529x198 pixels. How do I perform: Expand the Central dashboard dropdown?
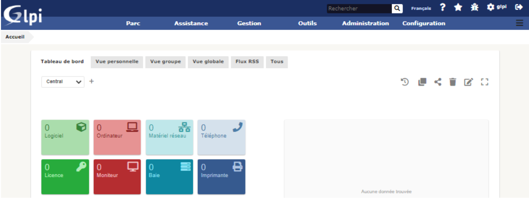click(63, 82)
